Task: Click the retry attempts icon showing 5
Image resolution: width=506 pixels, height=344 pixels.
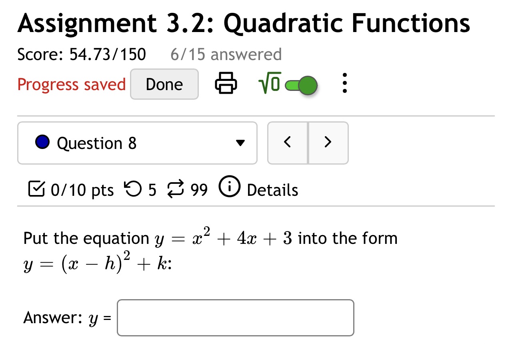Action: (132, 189)
